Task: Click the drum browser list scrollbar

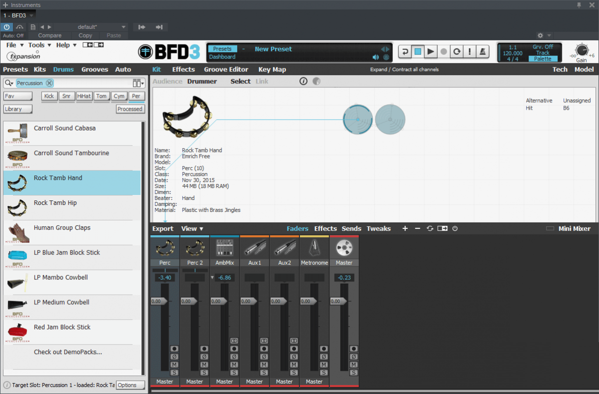Action: point(143,248)
